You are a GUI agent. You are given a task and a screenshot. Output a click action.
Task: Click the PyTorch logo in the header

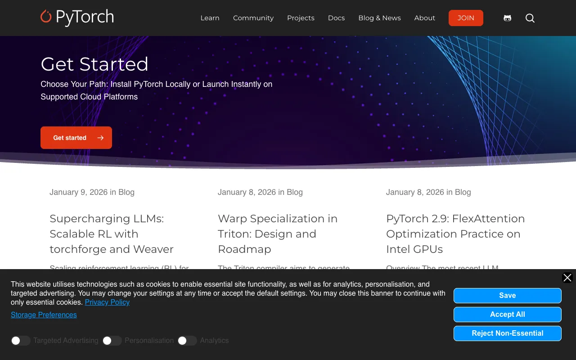[x=76, y=18]
